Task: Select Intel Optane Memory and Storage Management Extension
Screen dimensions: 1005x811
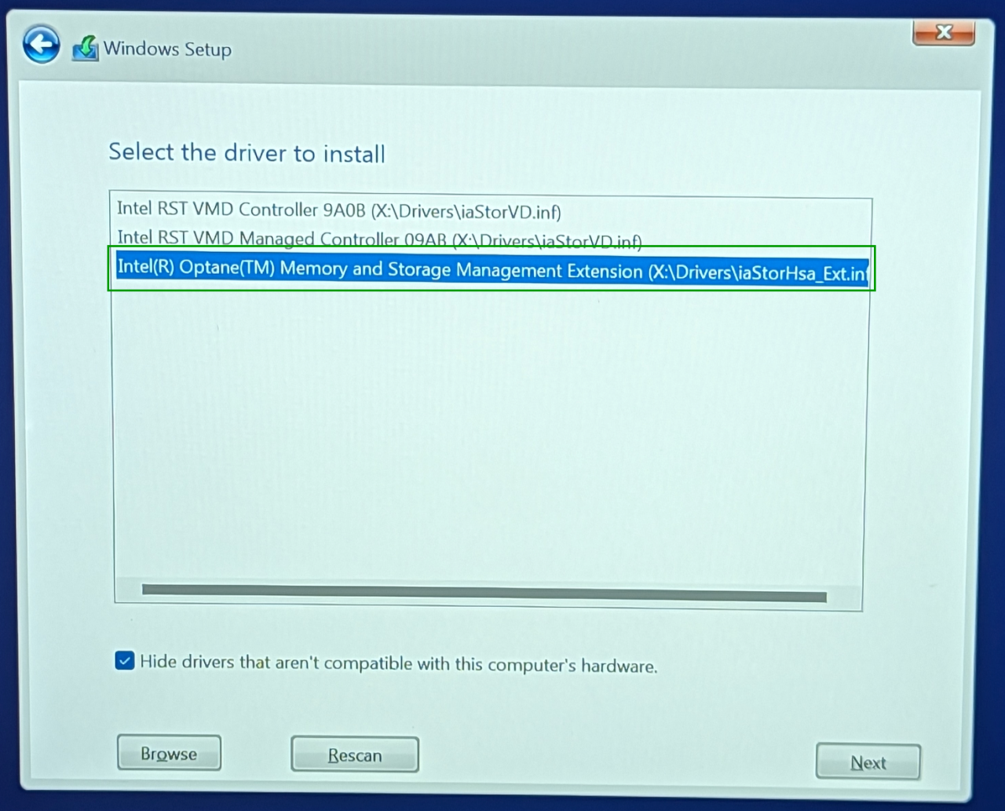Action: 492,269
